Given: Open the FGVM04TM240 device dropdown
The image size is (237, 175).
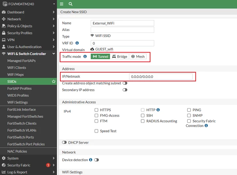Looking at the screenshot, I should 29,4.
